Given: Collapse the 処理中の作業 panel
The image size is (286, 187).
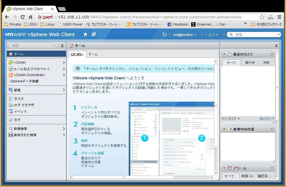Looking at the screenshot, I should point(224,129).
